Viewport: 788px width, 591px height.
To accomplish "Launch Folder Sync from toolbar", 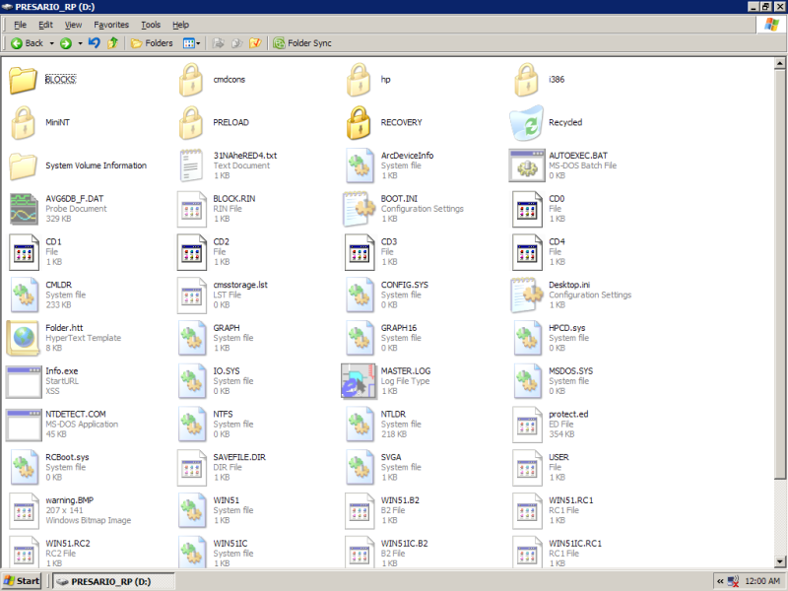I will (x=302, y=43).
